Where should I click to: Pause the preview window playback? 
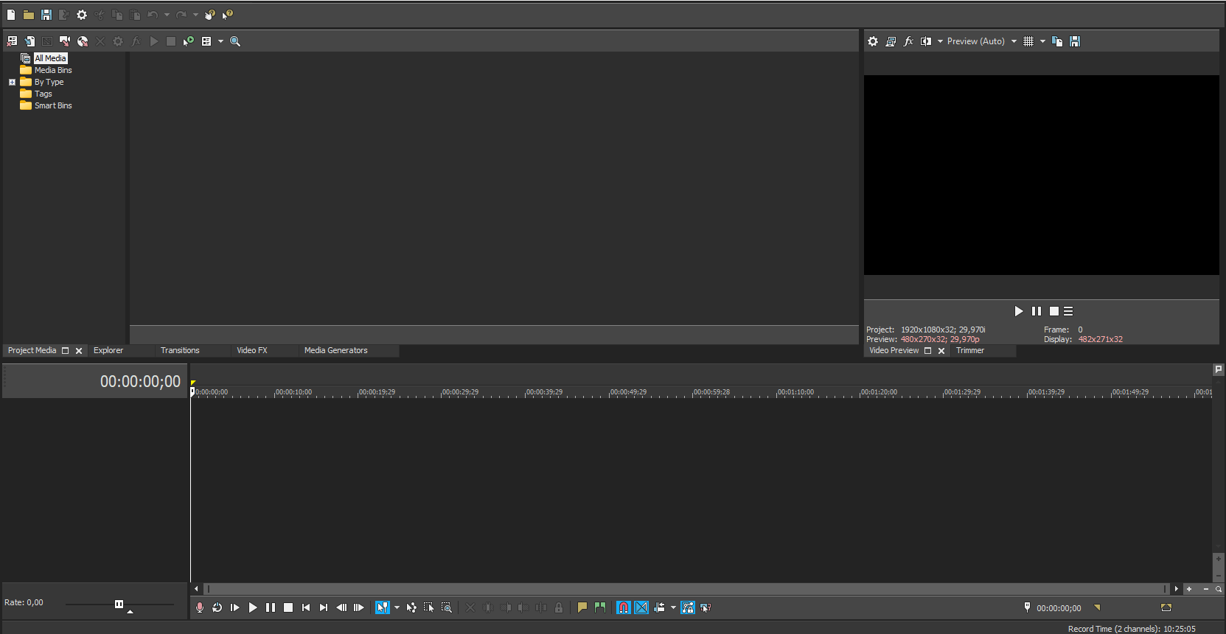[x=1037, y=311]
